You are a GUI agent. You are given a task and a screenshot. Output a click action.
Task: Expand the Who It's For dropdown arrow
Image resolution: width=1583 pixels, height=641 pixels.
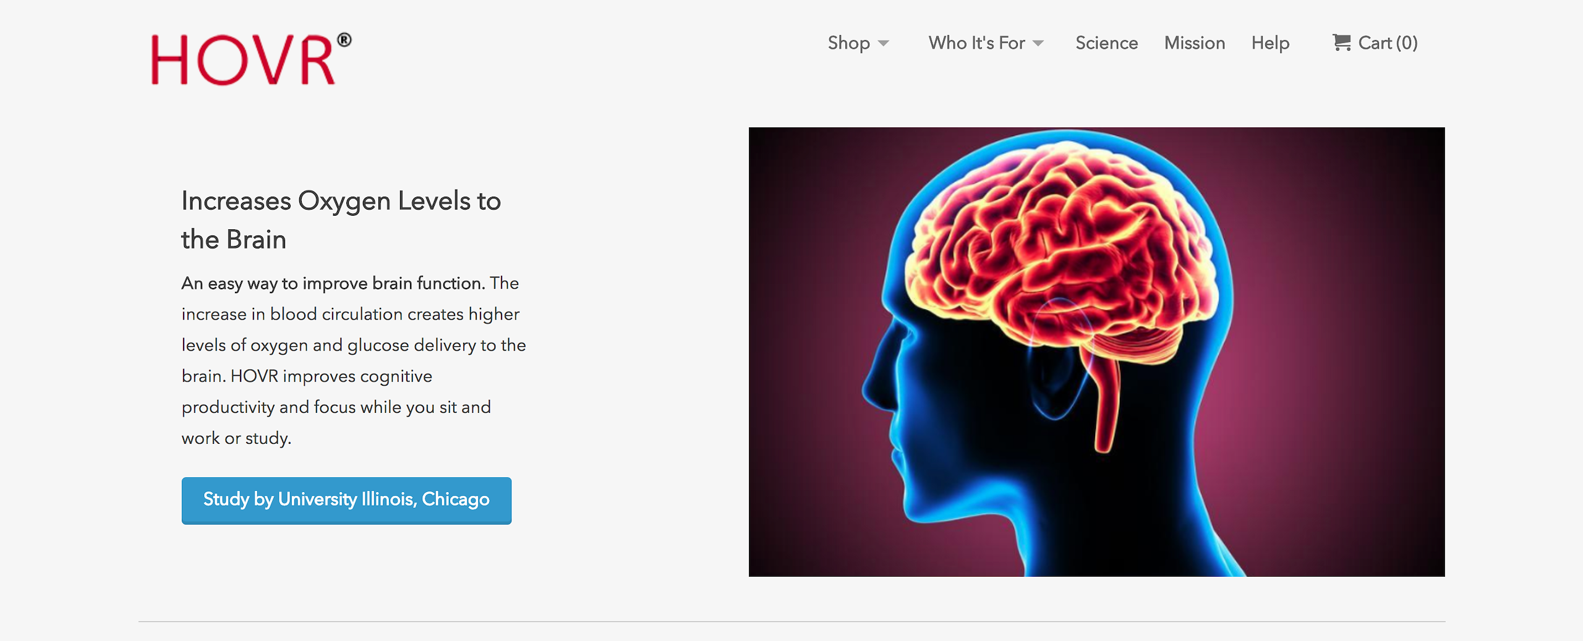(1038, 43)
